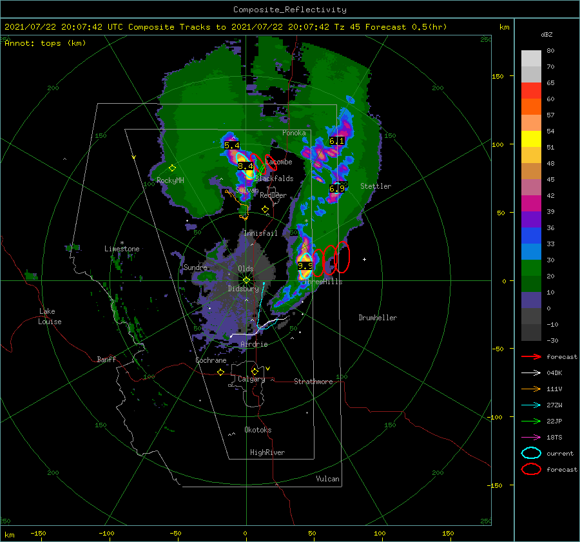Click the light green swatch in dBZ scale

click(531, 267)
